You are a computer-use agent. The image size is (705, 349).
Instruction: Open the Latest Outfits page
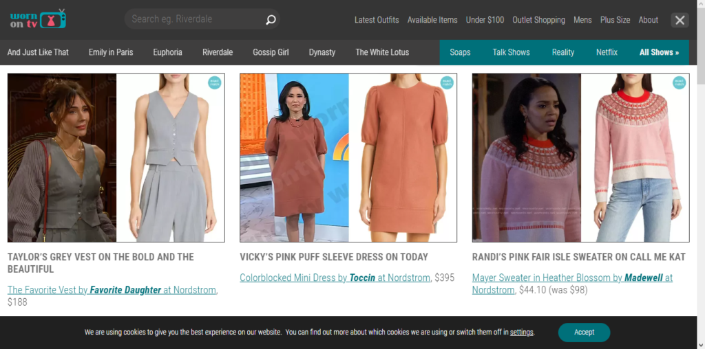tap(377, 20)
